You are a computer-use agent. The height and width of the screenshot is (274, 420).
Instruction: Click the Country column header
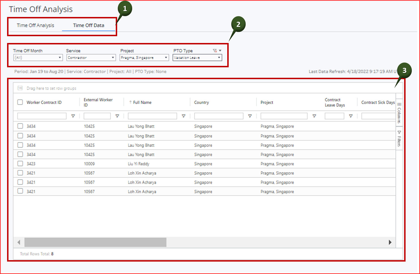[x=202, y=102]
